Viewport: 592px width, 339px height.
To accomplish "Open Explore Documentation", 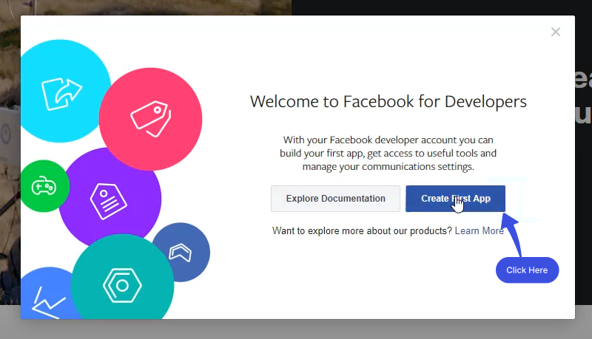I will (335, 199).
